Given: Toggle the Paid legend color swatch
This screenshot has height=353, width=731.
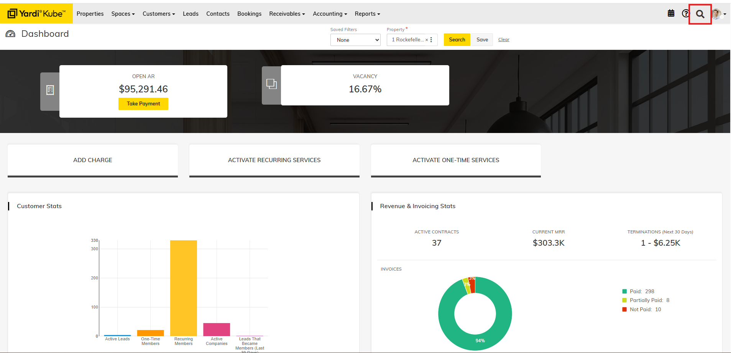Looking at the screenshot, I should pos(624,291).
